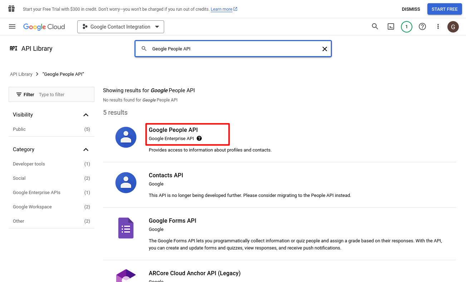Click the Google Enterprise API info icon
466x282 pixels.
coord(199,138)
